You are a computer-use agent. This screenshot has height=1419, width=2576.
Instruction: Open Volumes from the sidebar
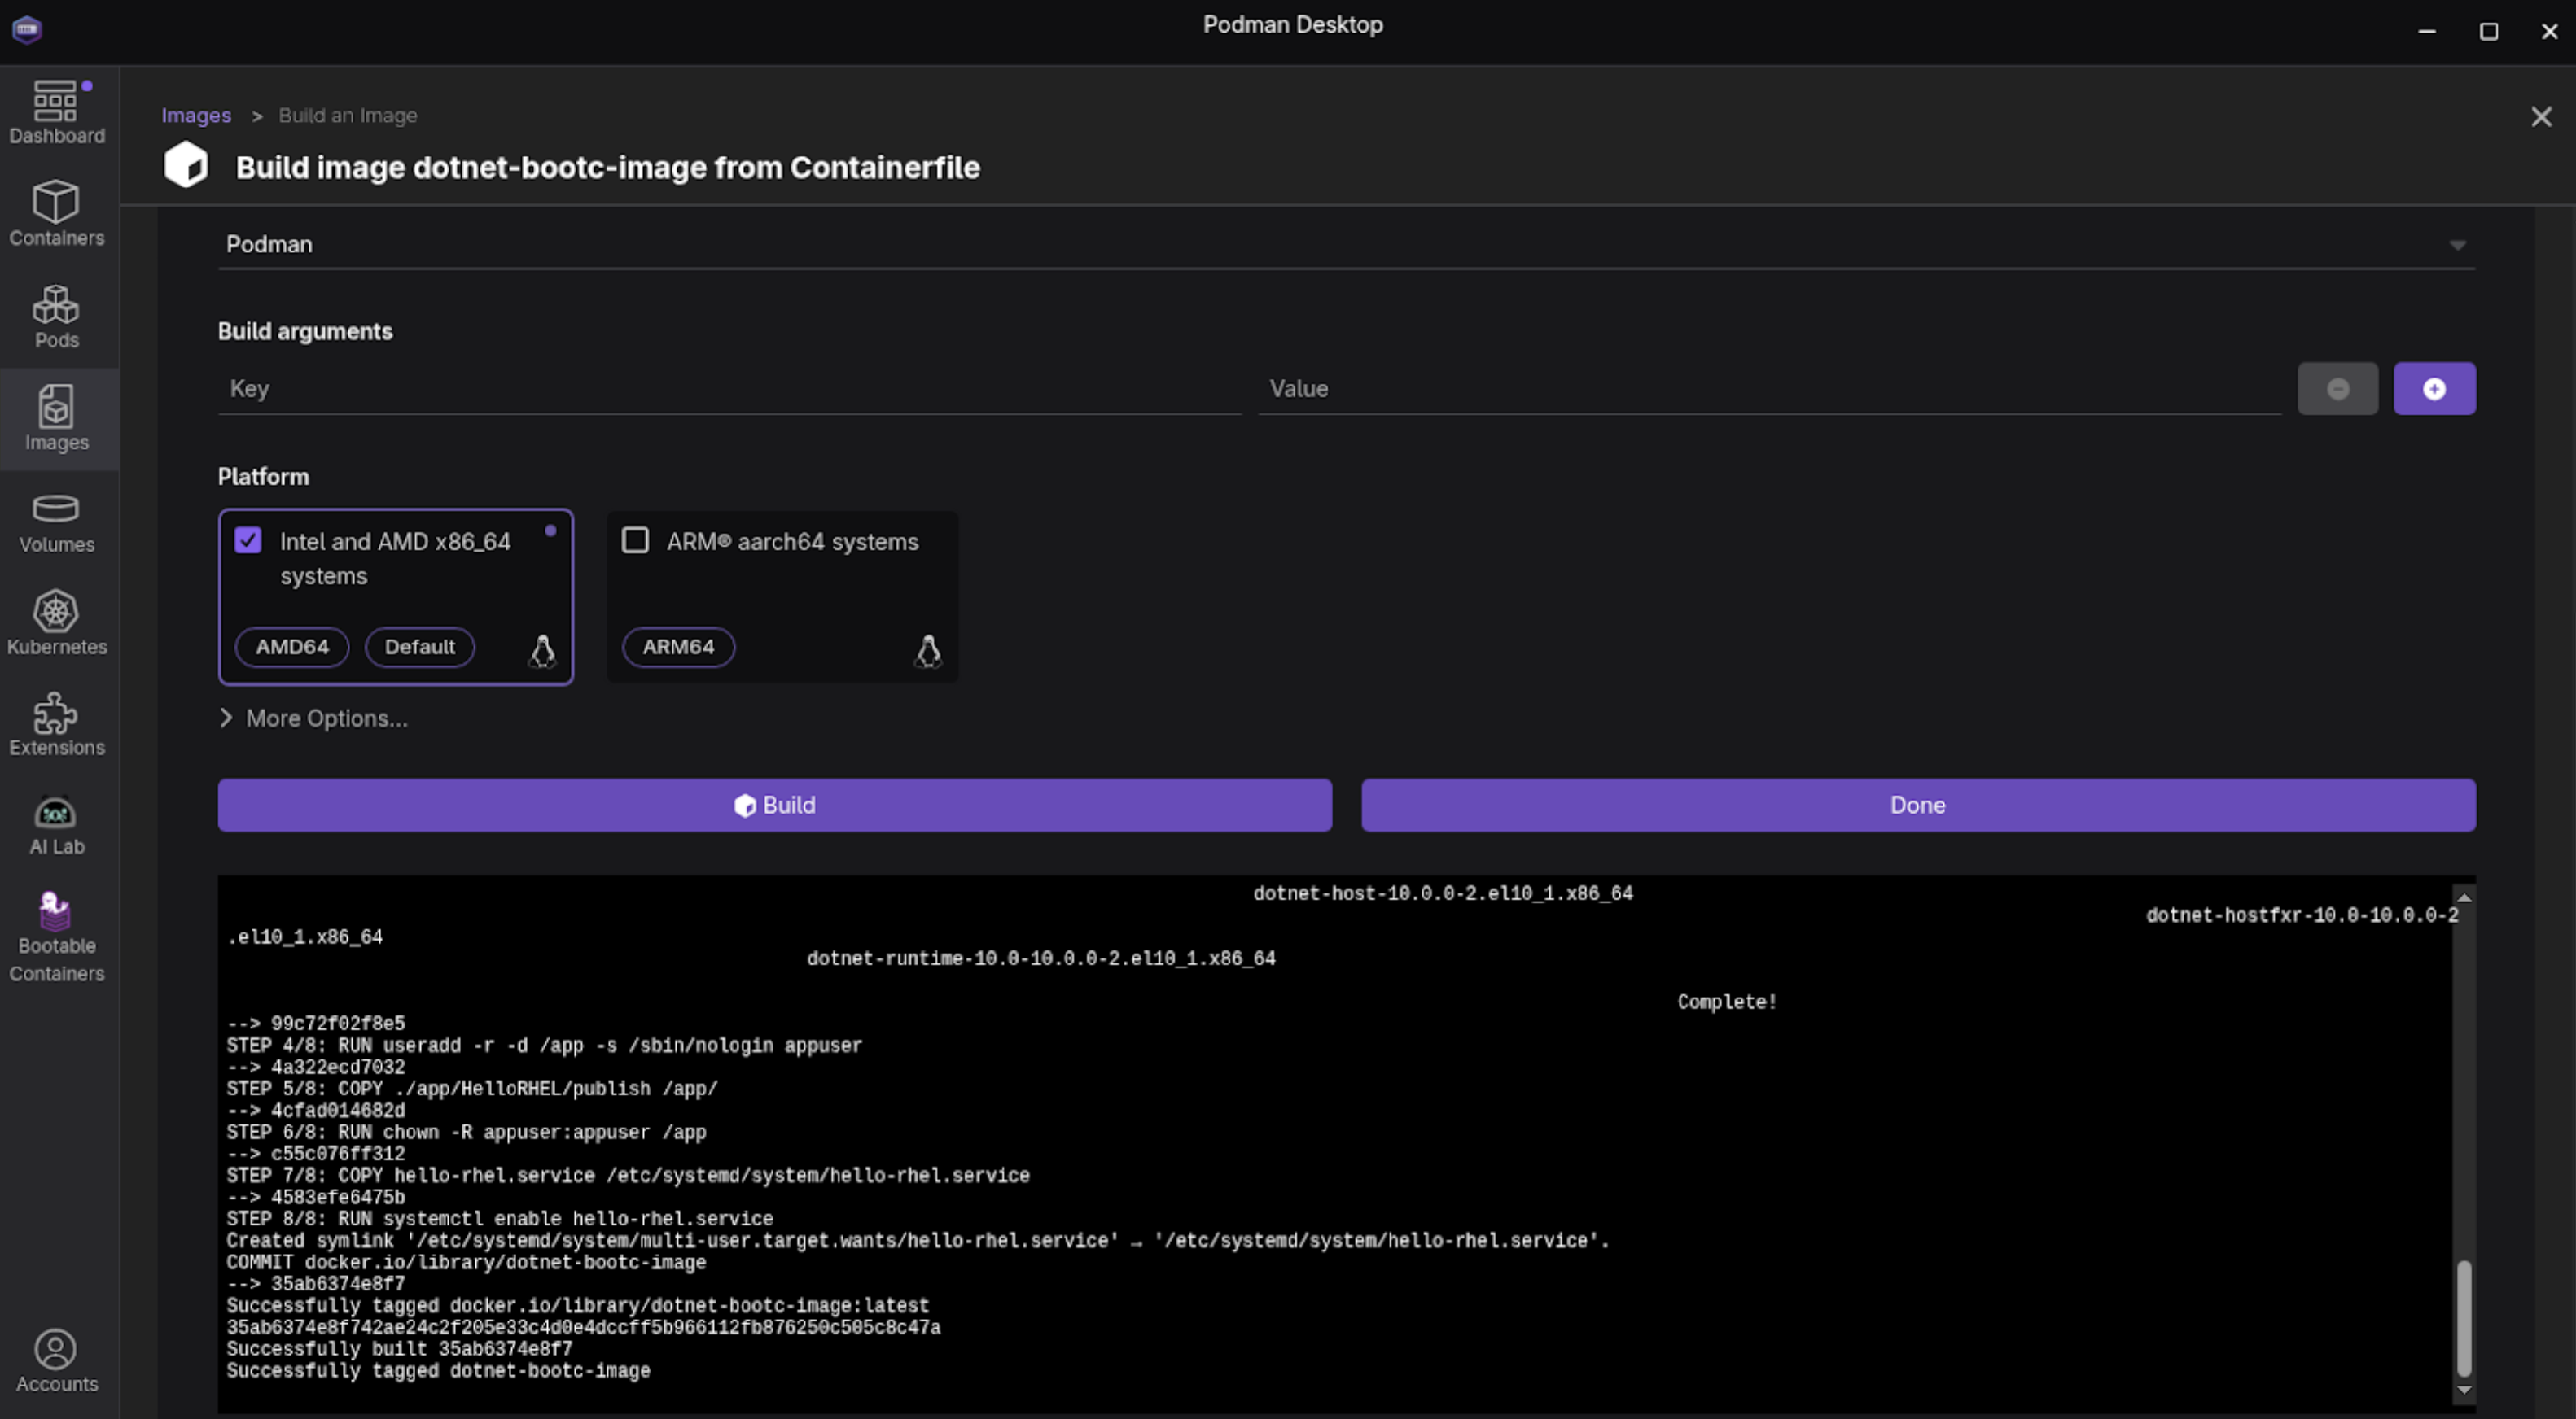[56, 522]
